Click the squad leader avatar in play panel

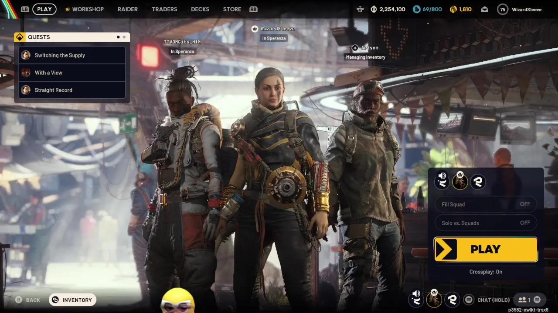pos(459,181)
